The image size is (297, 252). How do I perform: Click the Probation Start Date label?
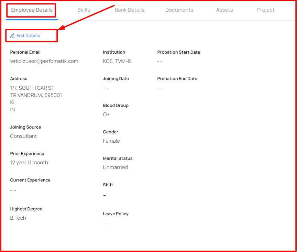tap(179, 52)
